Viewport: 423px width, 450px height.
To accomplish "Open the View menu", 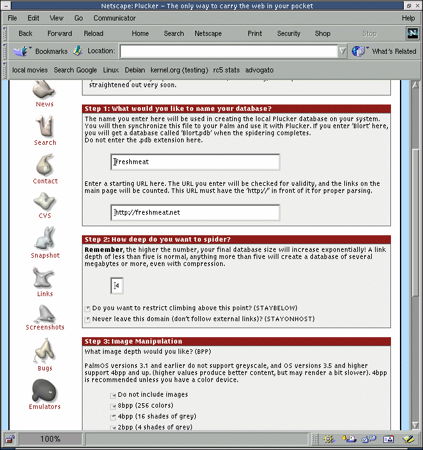I will (x=56, y=18).
